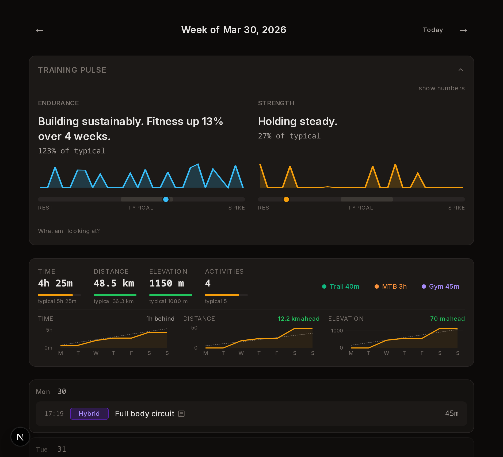Jump to today with Today button
503x457 pixels.
click(x=433, y=30)
